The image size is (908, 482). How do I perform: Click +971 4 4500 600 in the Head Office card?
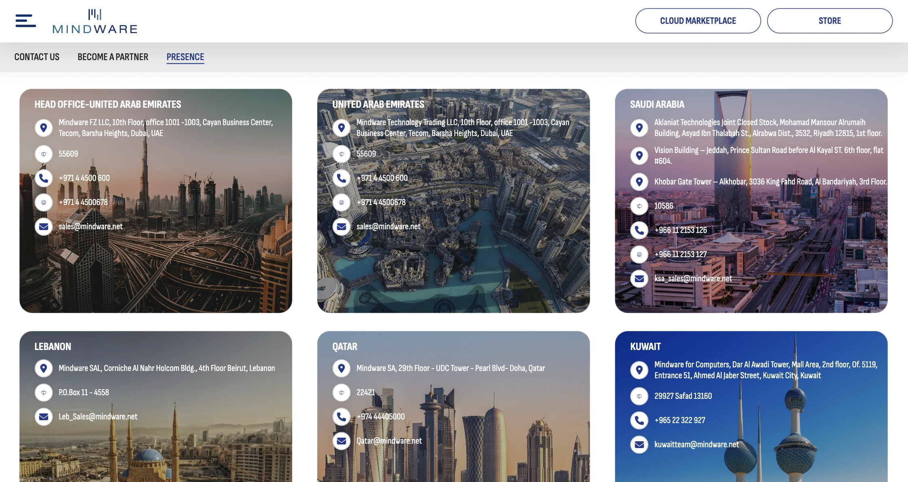click(x=84, y=178)
